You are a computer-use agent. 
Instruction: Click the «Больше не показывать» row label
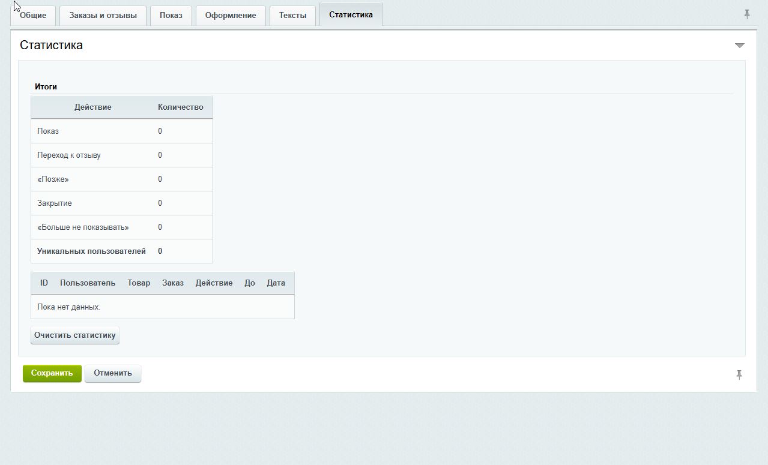tap(83, 227)
